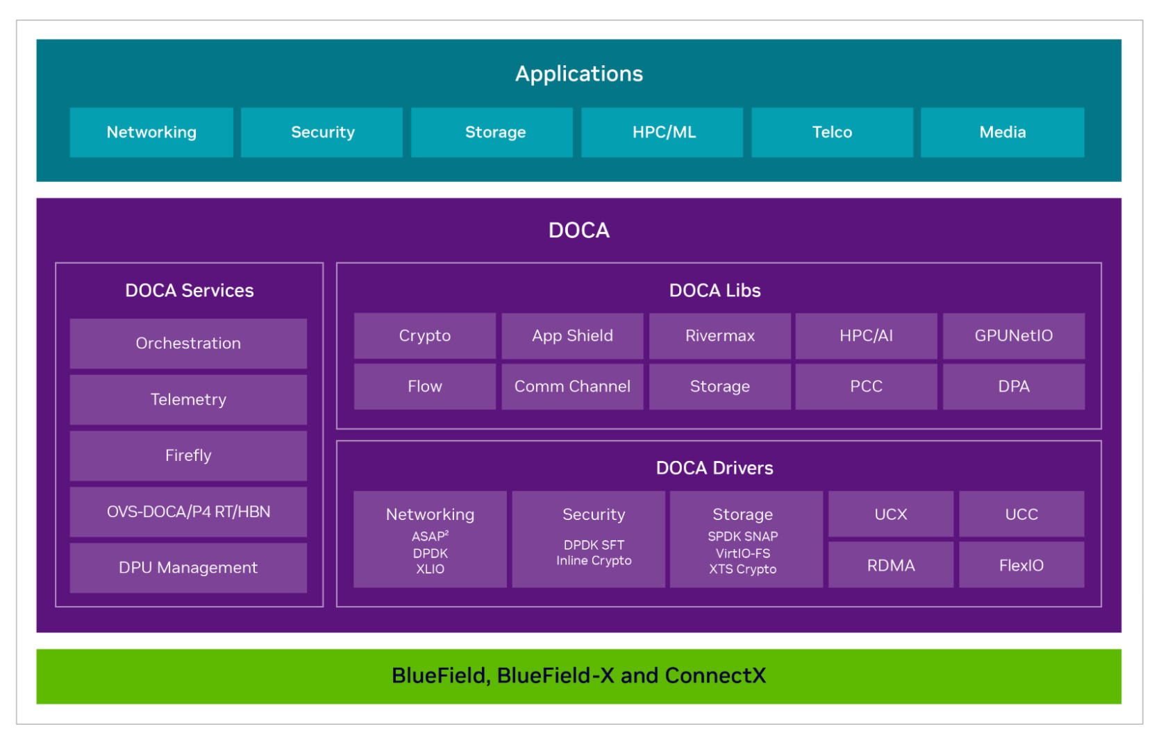Select the Crypto library box
The height and width of the screenshot is (740, 1161).
click(x=425, y=336)
